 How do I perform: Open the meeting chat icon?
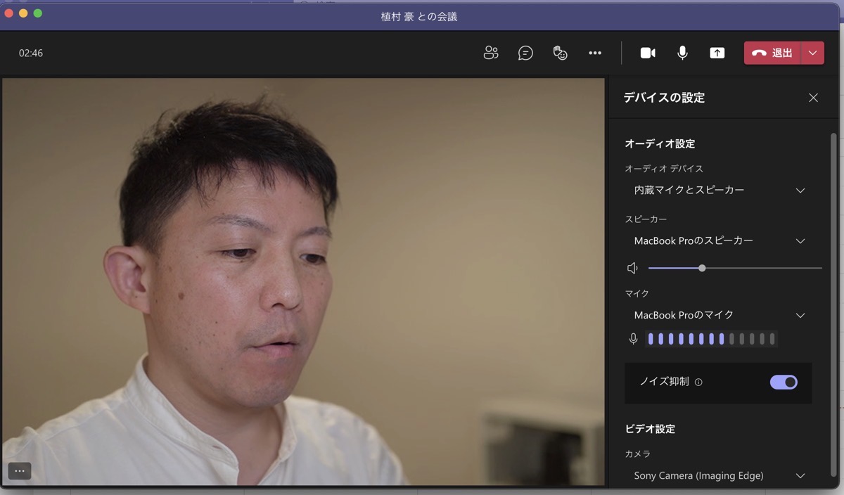(525, 53)
